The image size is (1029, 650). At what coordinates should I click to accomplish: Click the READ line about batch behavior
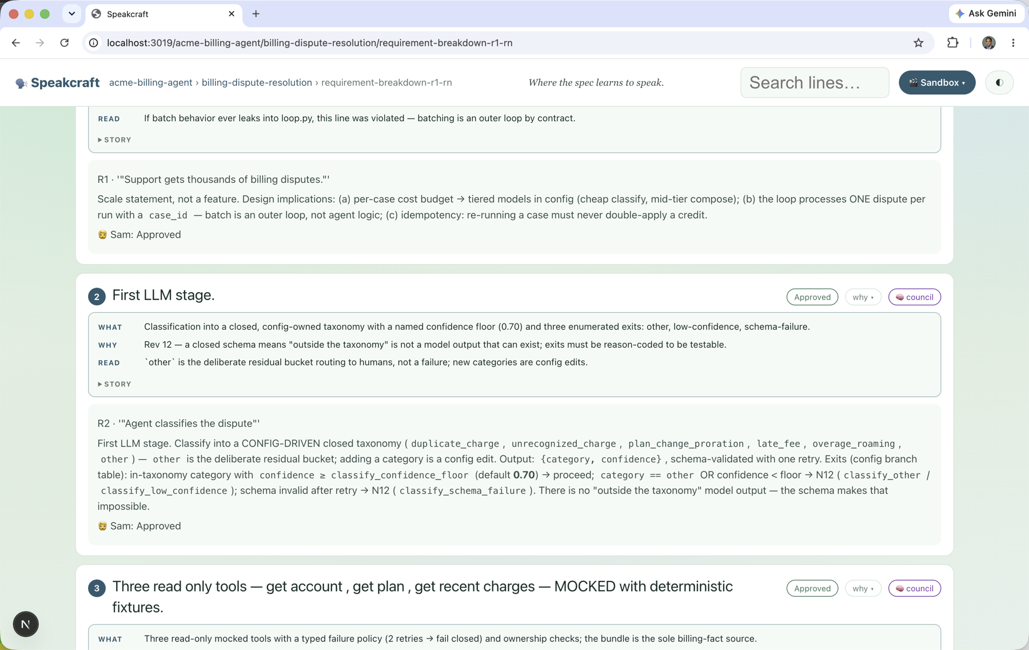360,118
